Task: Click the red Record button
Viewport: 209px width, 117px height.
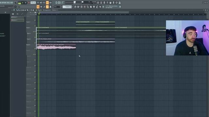Action: [29, 3]
